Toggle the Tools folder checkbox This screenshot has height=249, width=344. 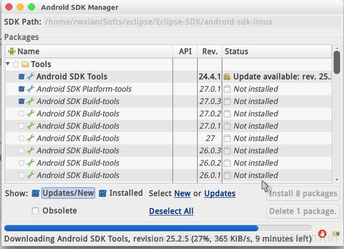coord(16,65)
